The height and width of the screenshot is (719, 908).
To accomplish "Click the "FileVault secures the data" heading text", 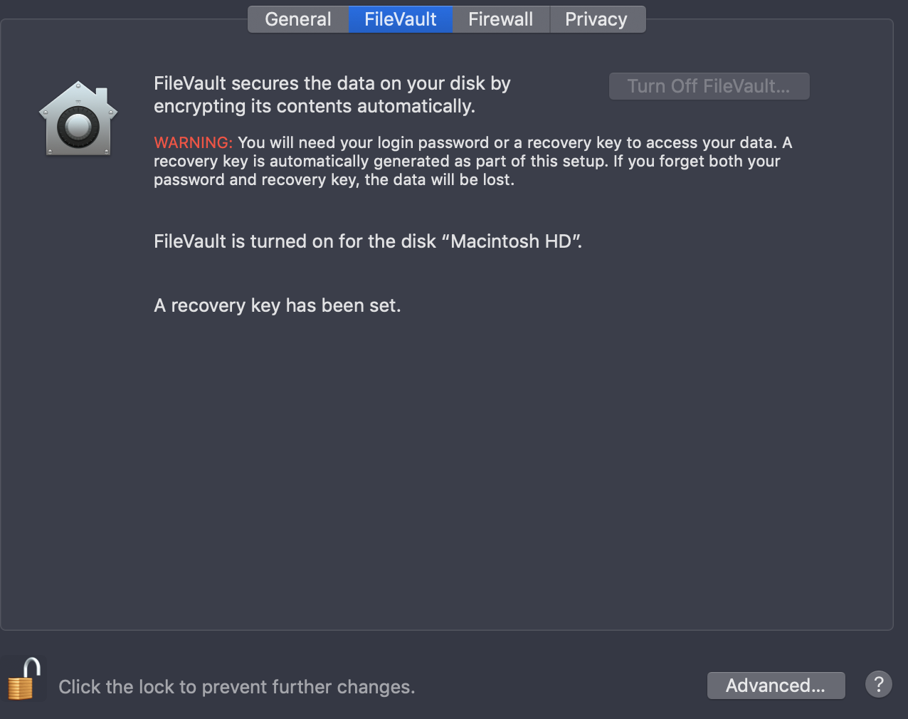I will pyautogui.click(x=332, y=83).
